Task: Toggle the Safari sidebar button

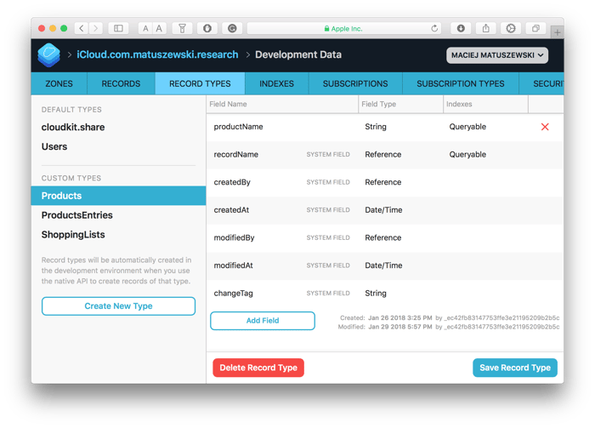Action: point(118,28)
